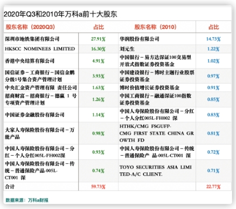Click the 数据来源：万科a财报 source note
This screenshot has height=209, width=236.
[x=27, y=200]
